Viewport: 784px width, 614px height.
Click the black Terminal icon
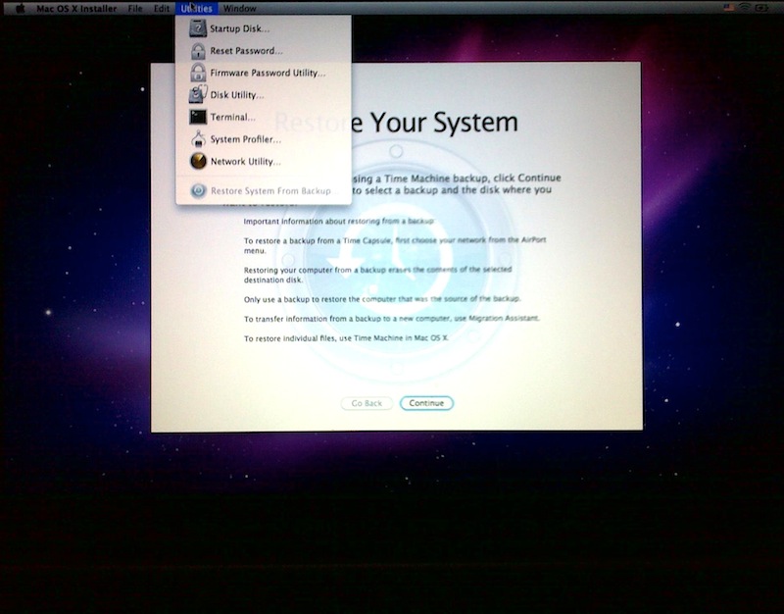198,117
